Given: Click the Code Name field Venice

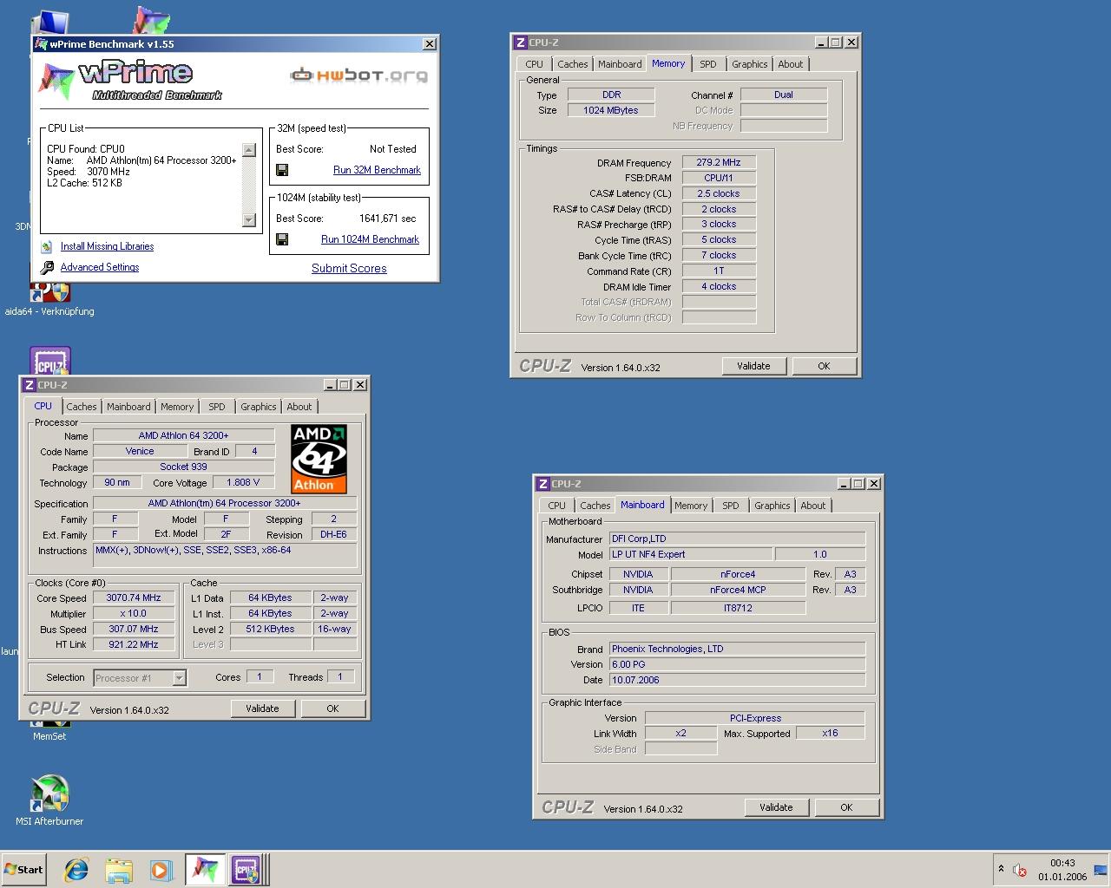Looking at the screenshot, I should [140, 451].
